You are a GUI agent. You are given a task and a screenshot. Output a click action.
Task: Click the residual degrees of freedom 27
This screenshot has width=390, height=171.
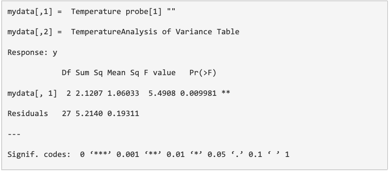coord(66,113)
